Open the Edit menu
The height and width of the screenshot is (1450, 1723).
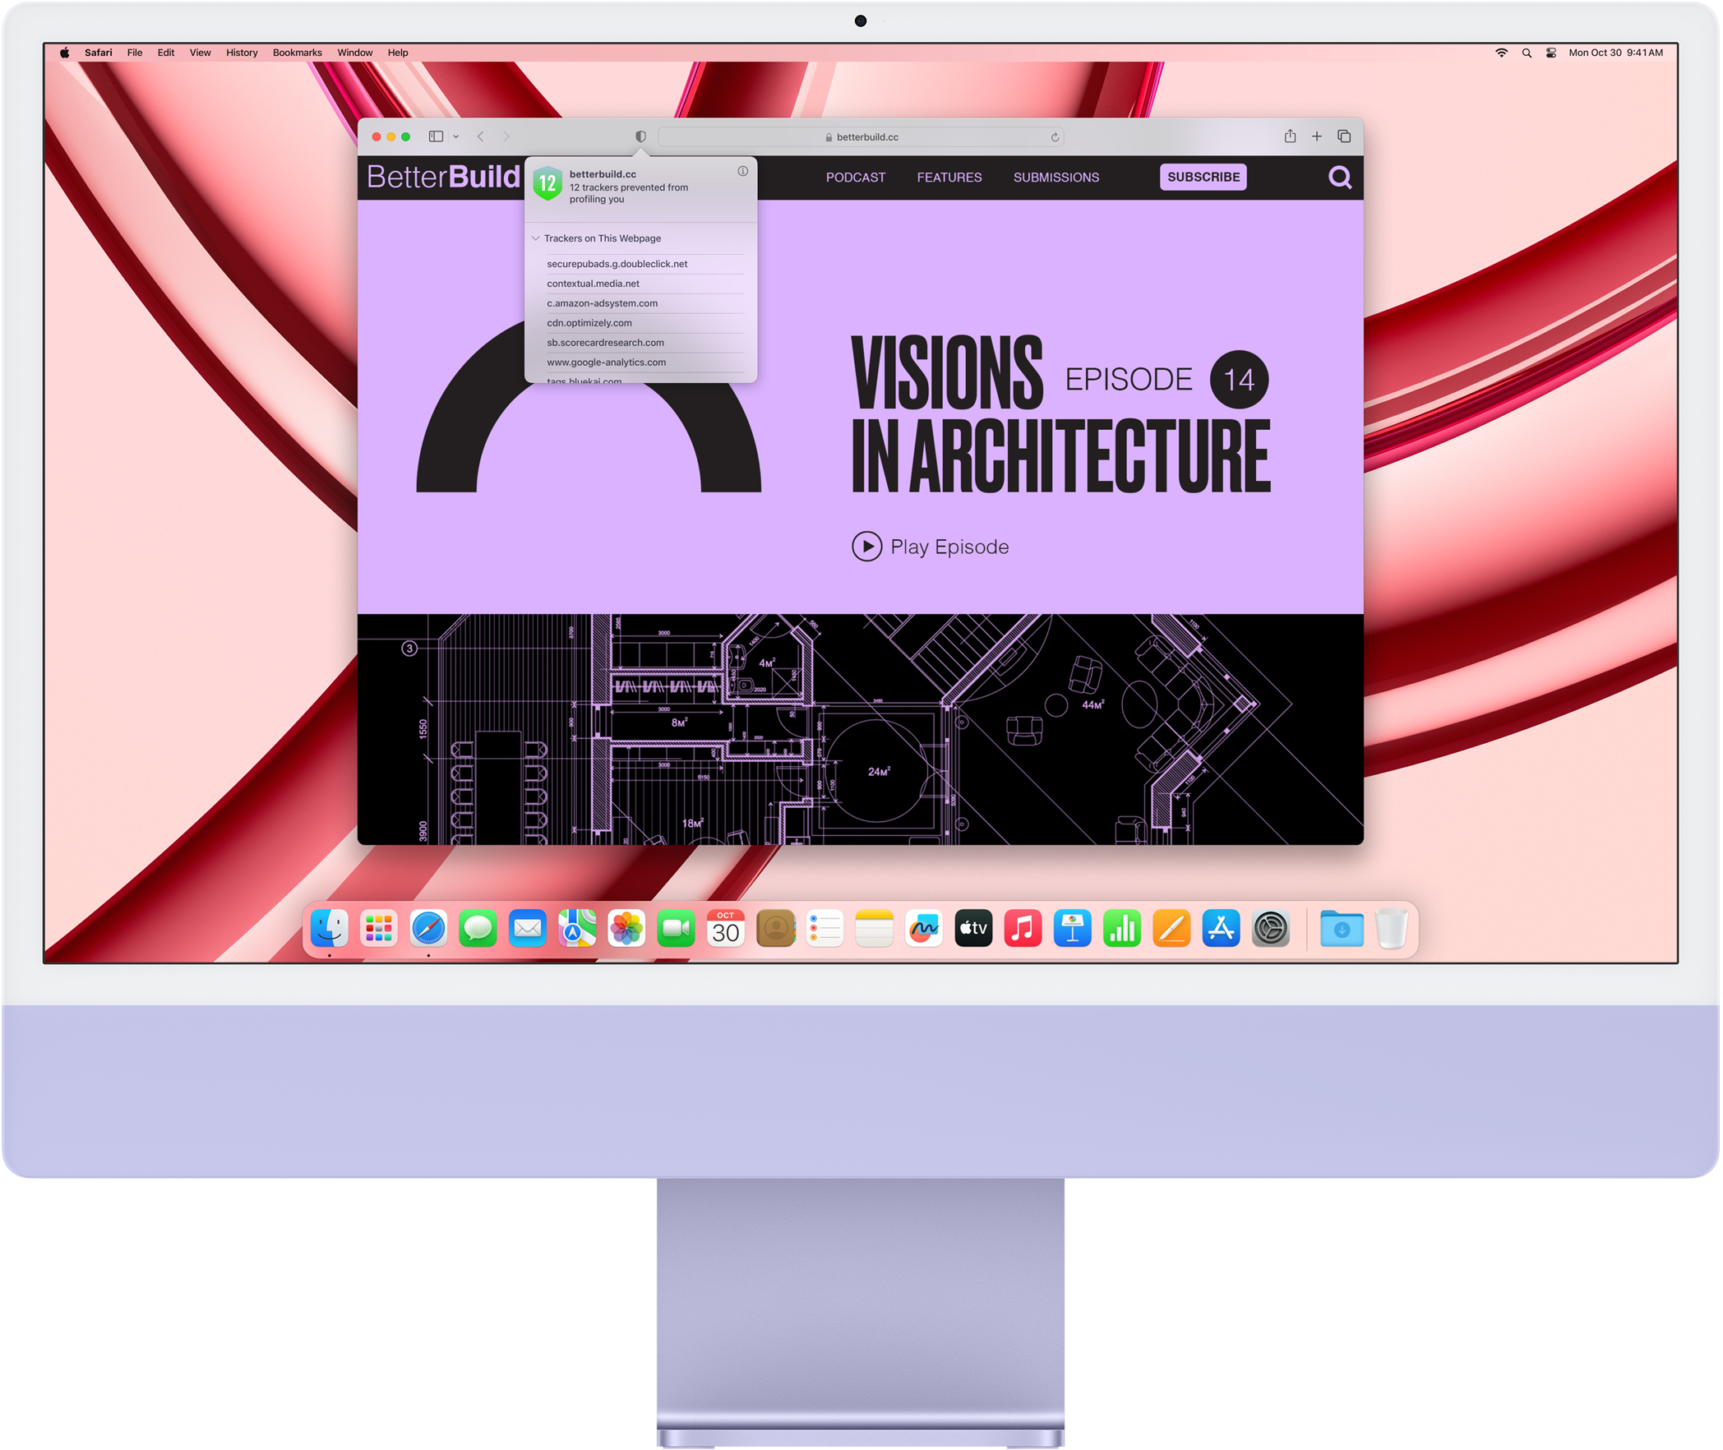tap(166, 53)
